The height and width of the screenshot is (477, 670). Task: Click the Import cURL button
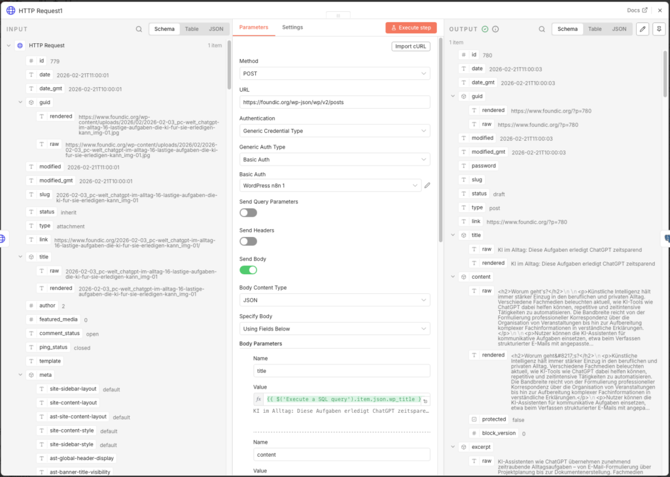pyautogui.click(x=411, y=46)
